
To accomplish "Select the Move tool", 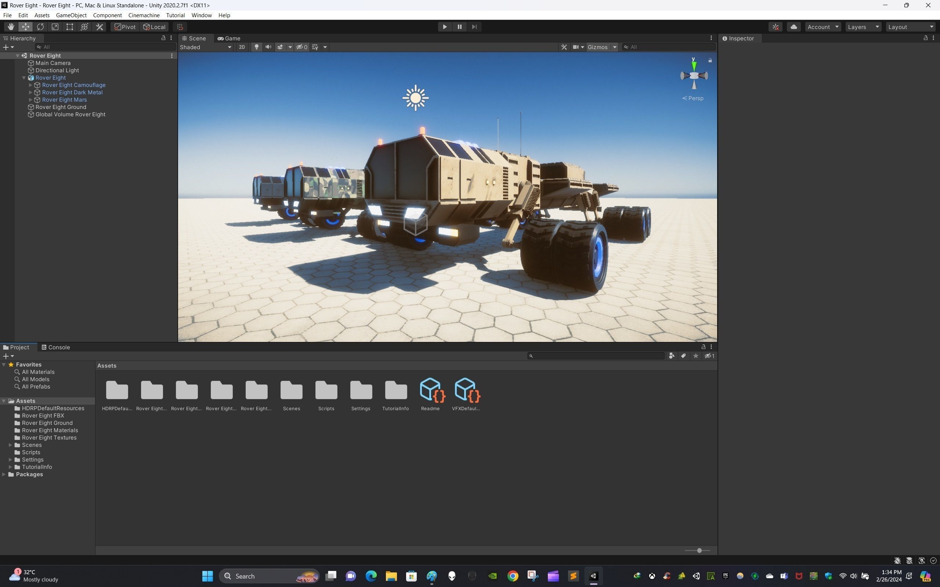I will click(25, 27).
